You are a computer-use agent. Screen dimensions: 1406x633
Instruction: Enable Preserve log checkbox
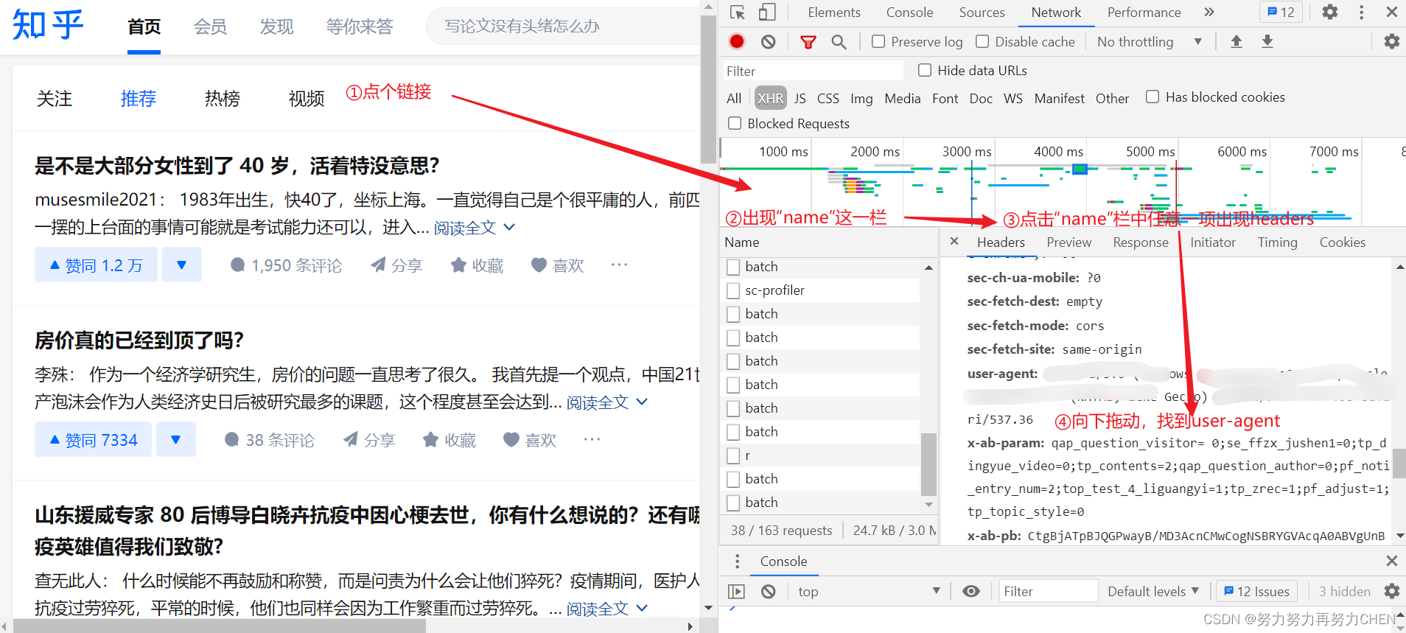tap(878, 42)
